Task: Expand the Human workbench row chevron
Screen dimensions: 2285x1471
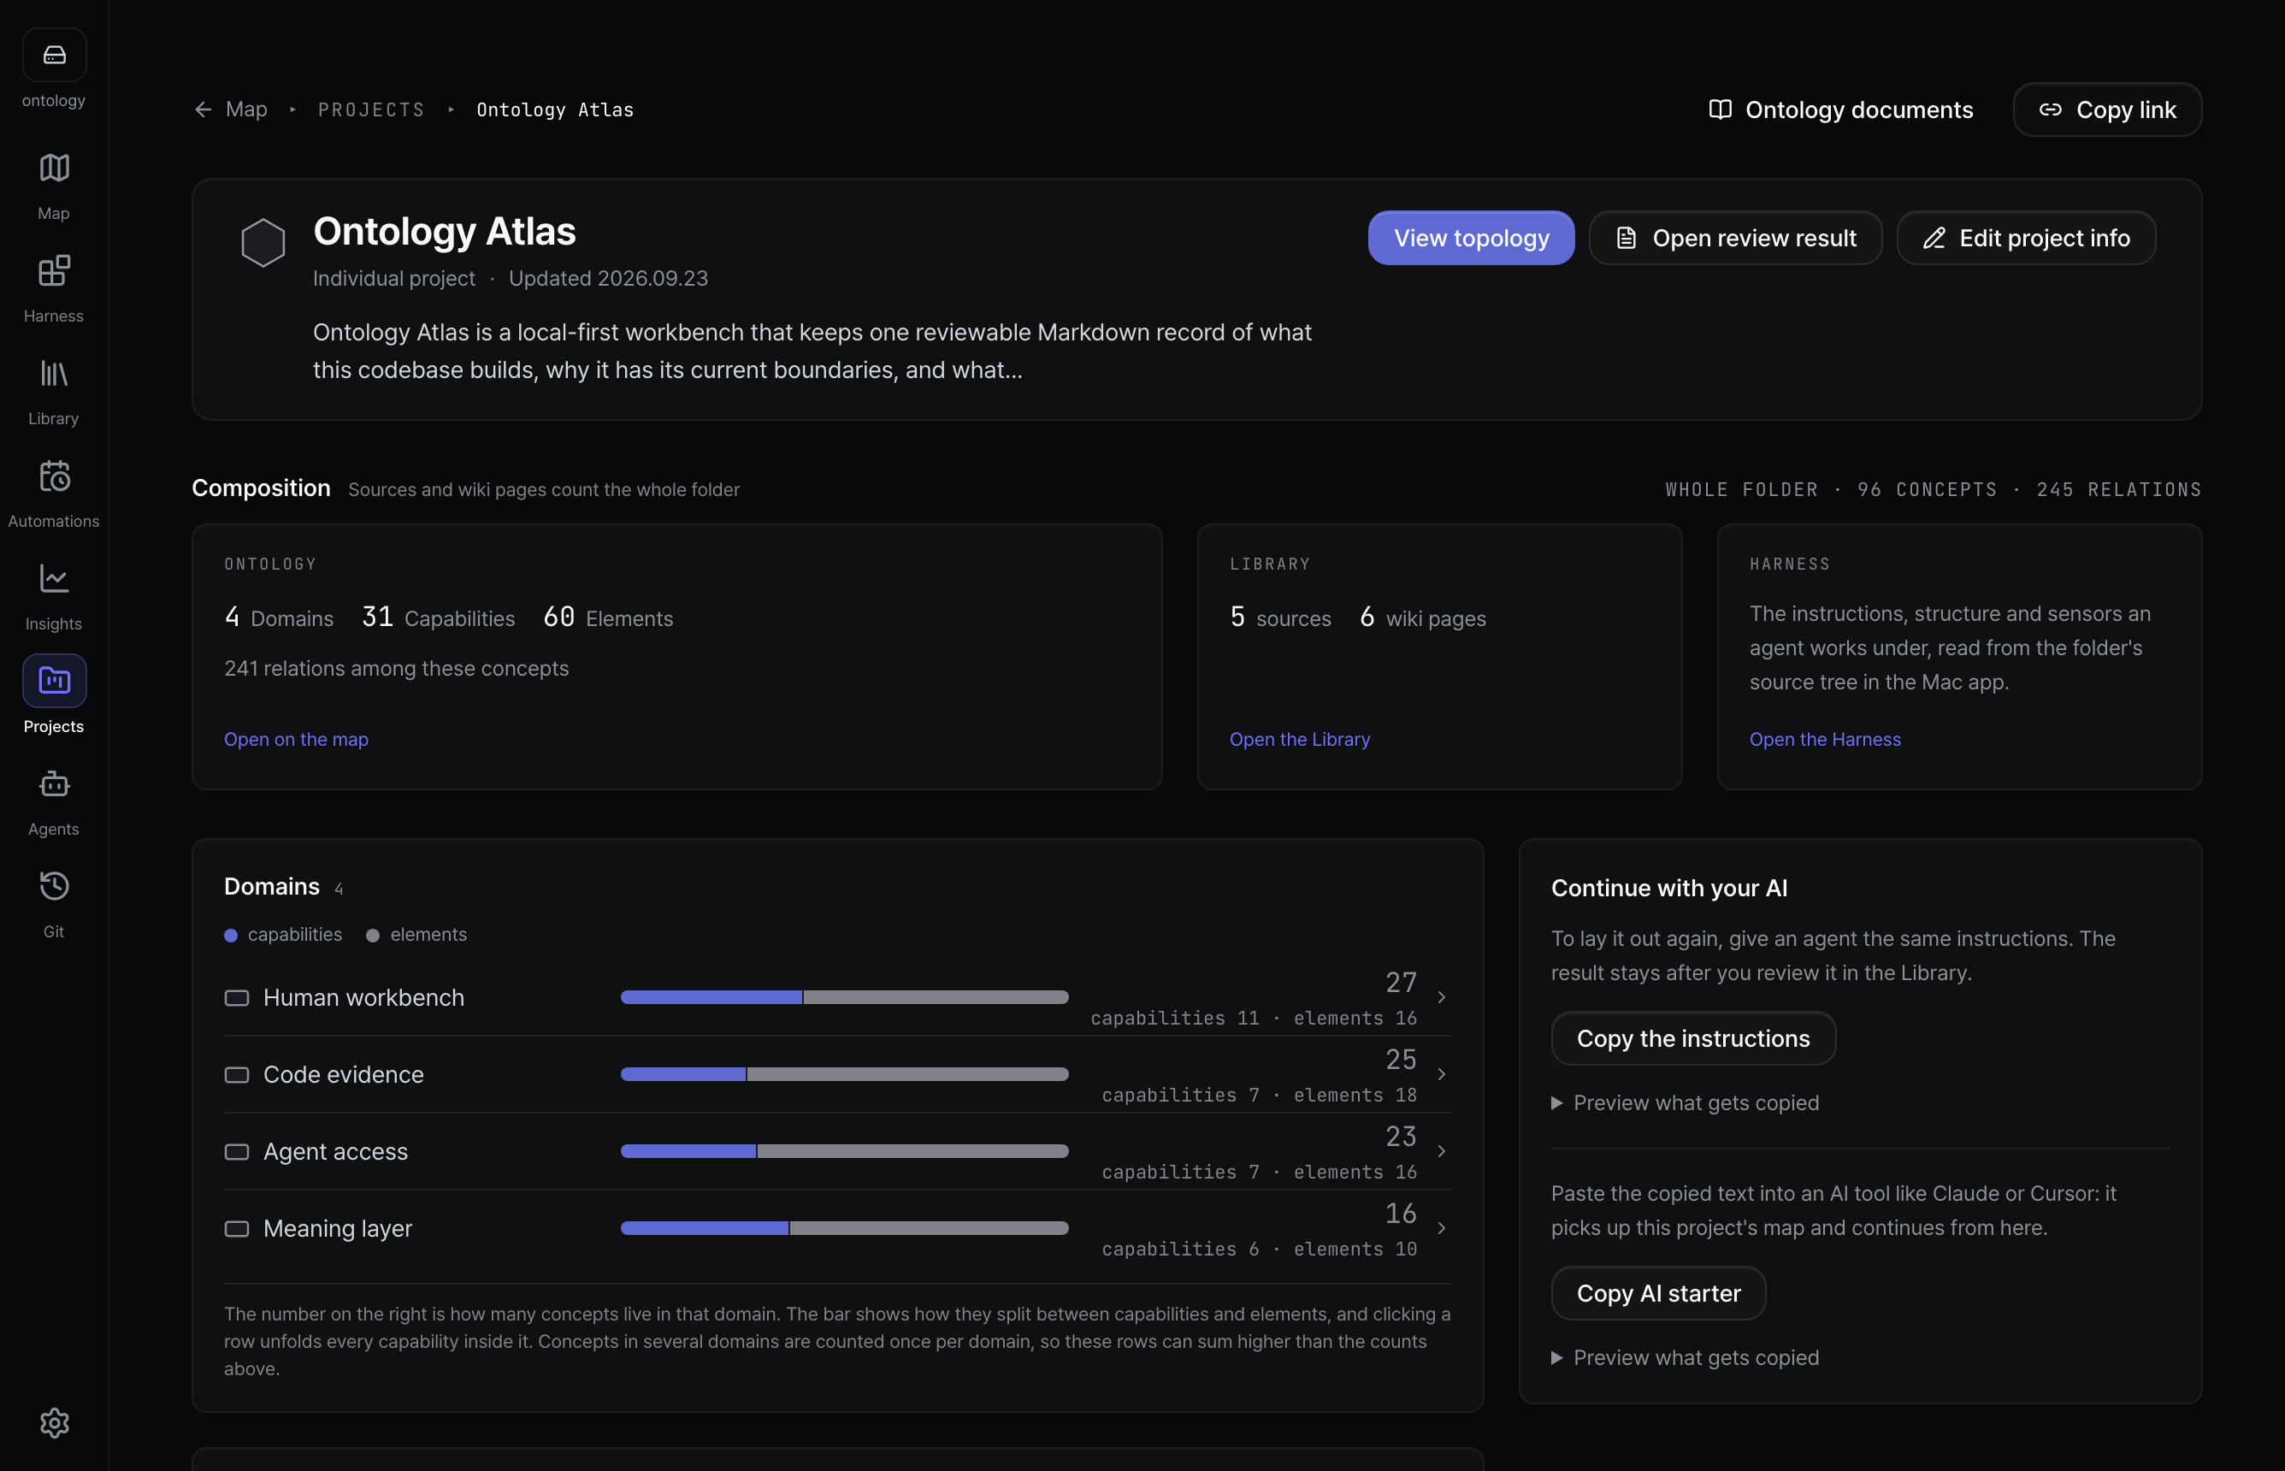Action: click(x=1442, y=997)
